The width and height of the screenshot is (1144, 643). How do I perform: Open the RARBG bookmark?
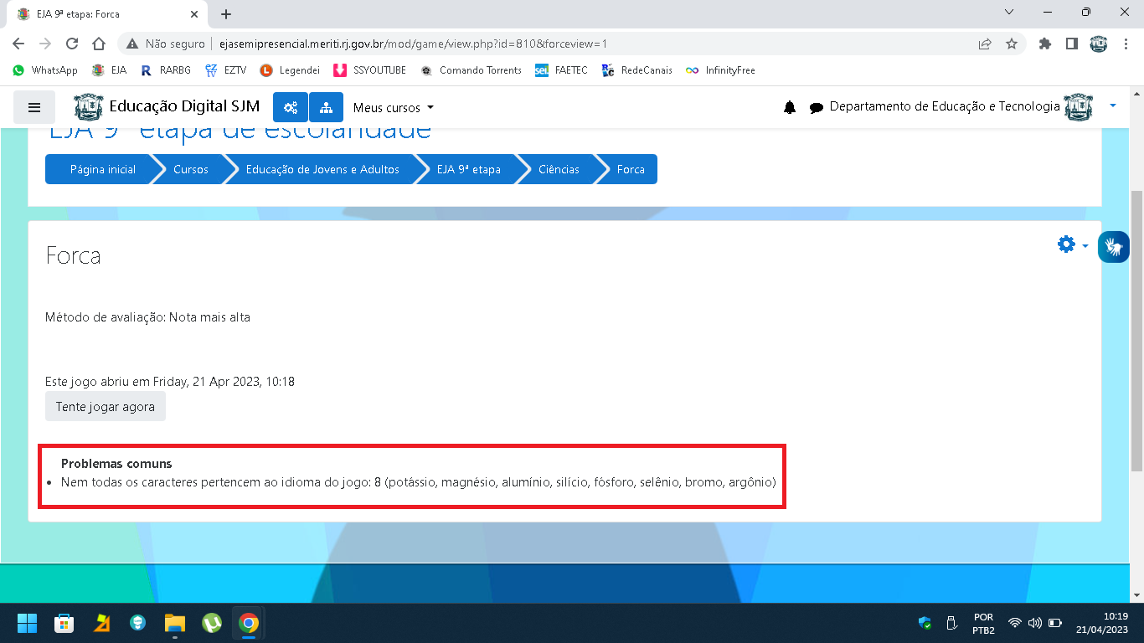coord(165,70)
